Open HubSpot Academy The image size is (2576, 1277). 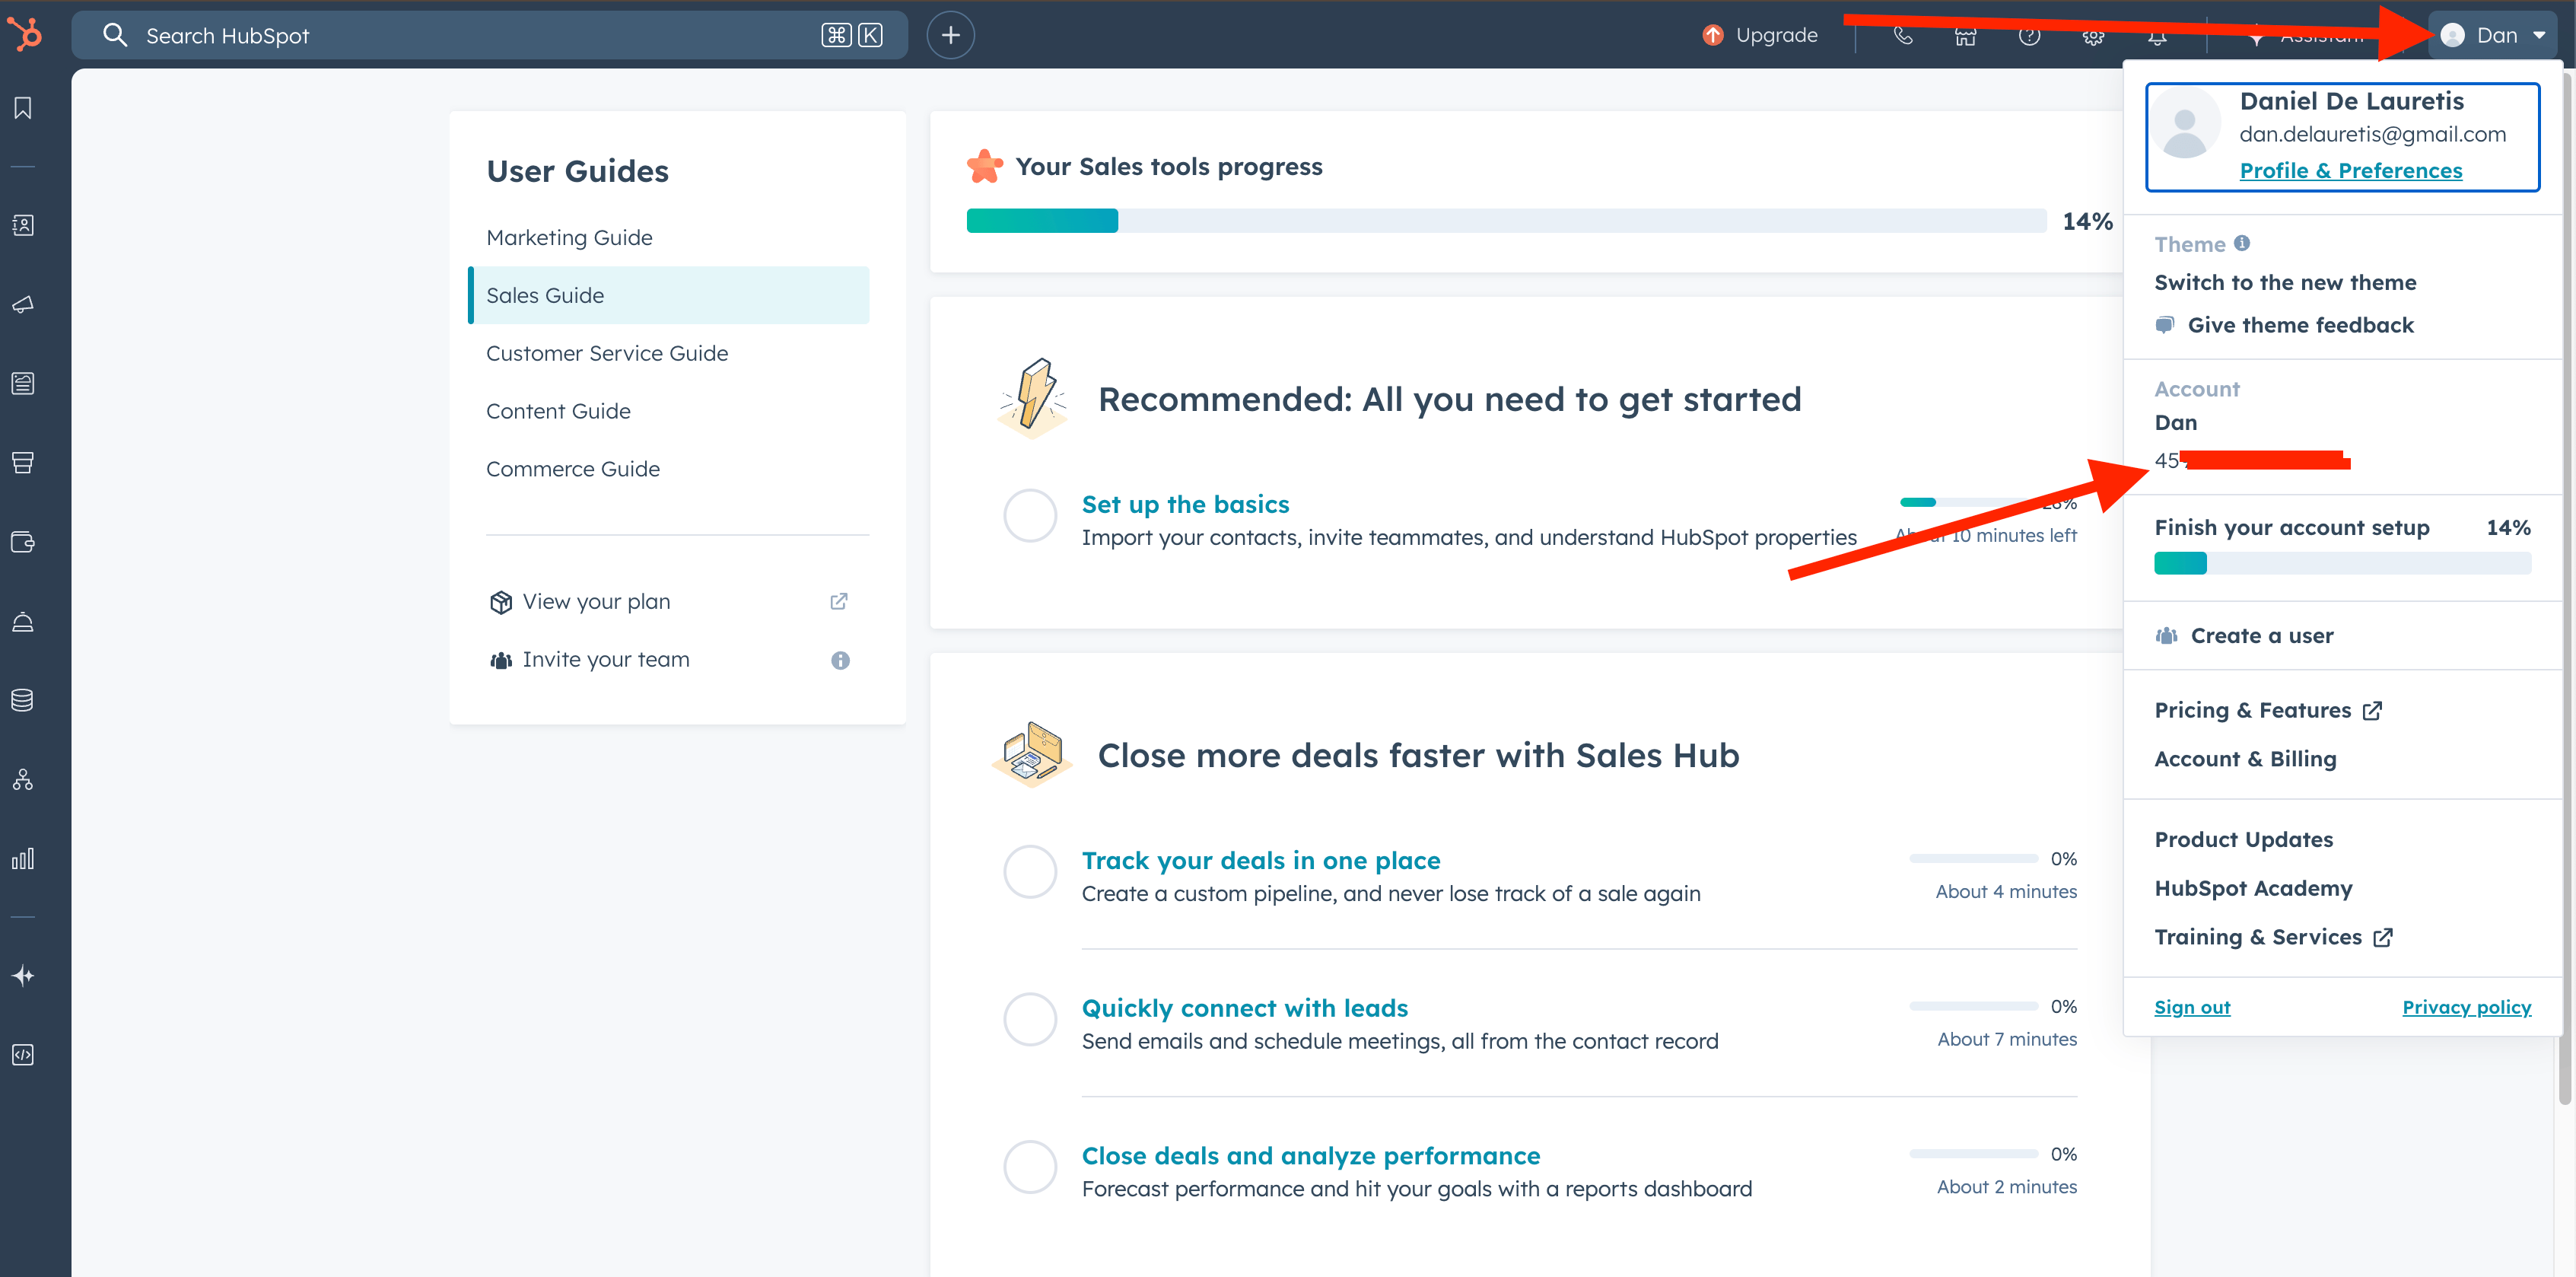(2253, 888)
